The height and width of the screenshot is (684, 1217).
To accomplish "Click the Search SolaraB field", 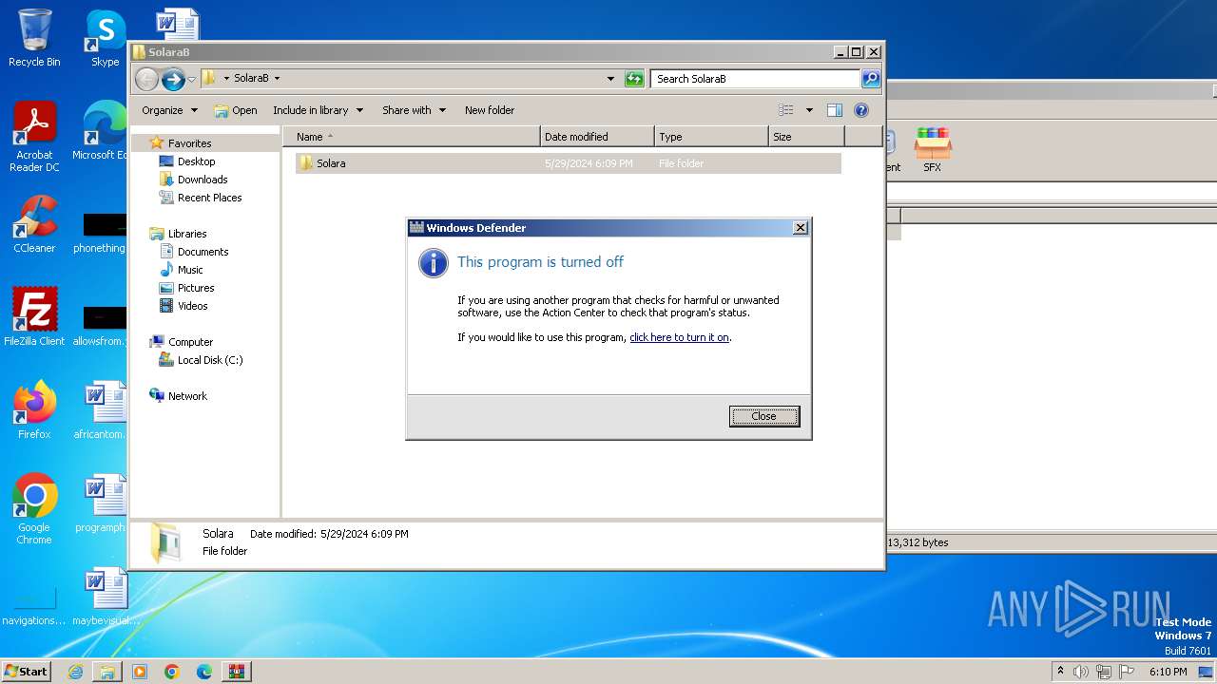I will [756, 79].
